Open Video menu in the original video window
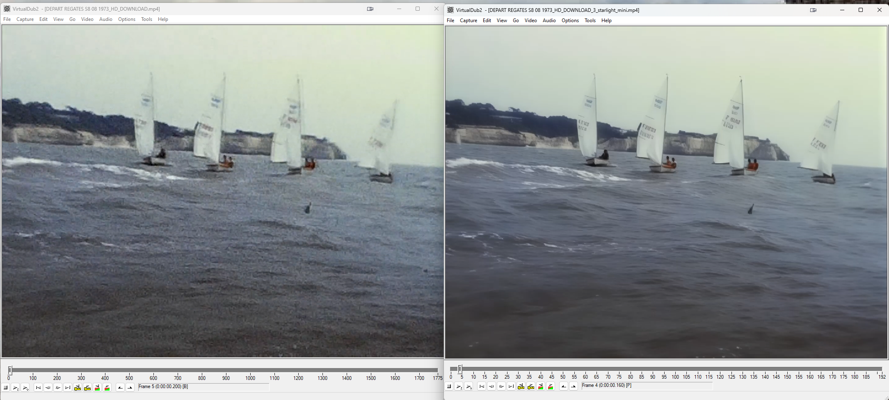 click(x=87, y=19)
